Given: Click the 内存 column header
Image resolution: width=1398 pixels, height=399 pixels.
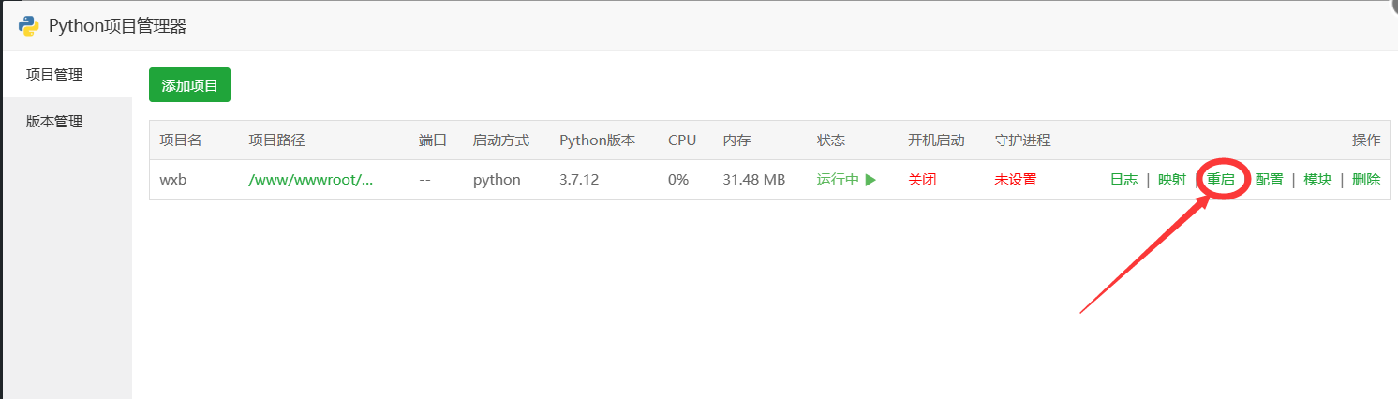Looking at the screenshot, I should (x=736, y=140).
